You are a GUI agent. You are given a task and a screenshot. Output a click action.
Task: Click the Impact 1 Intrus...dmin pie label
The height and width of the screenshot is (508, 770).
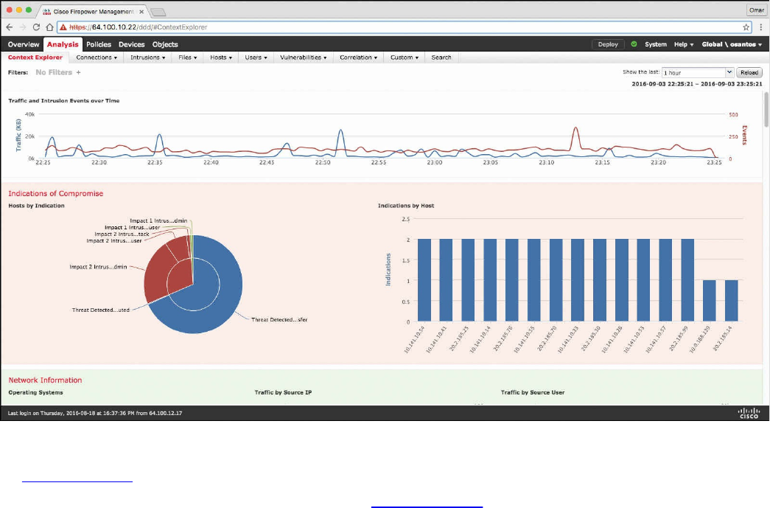click(x=158, y=220)
